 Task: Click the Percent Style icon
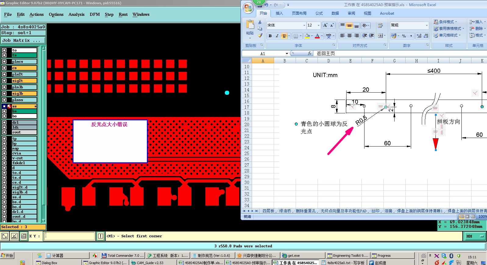point(404,36)
